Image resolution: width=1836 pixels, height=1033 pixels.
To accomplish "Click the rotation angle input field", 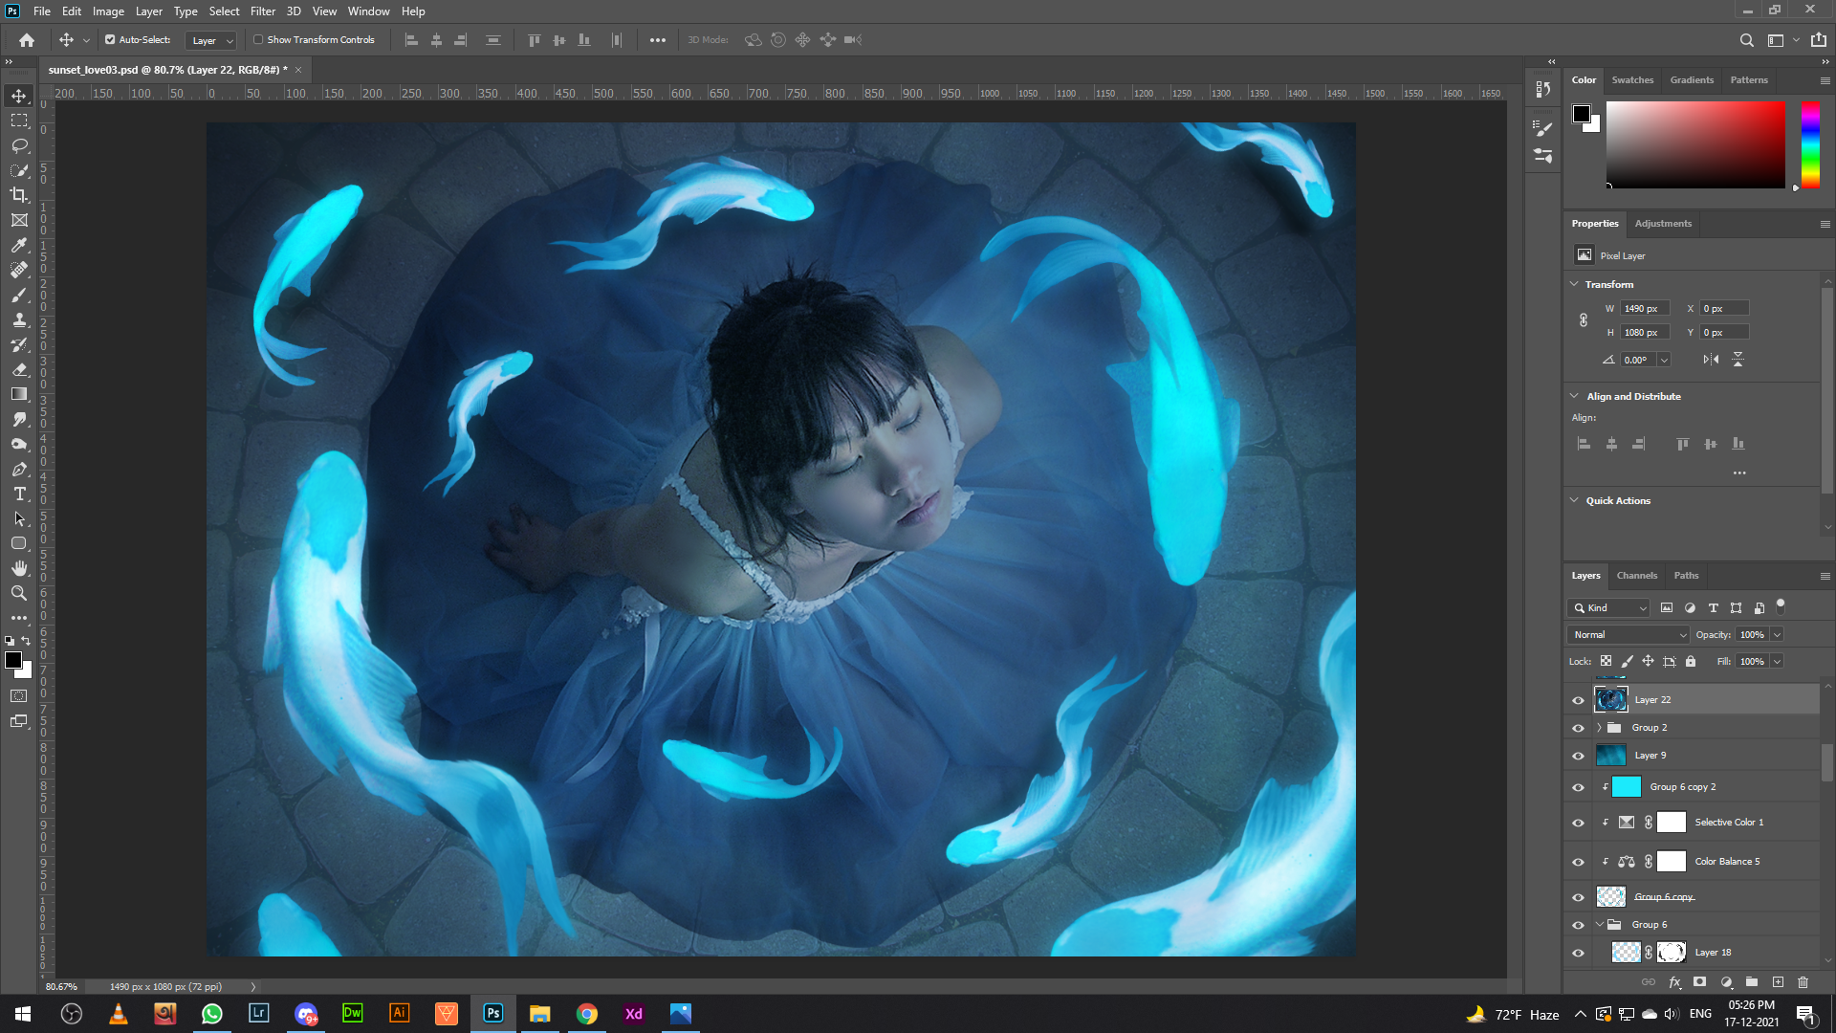I will tap(1638, 360).
